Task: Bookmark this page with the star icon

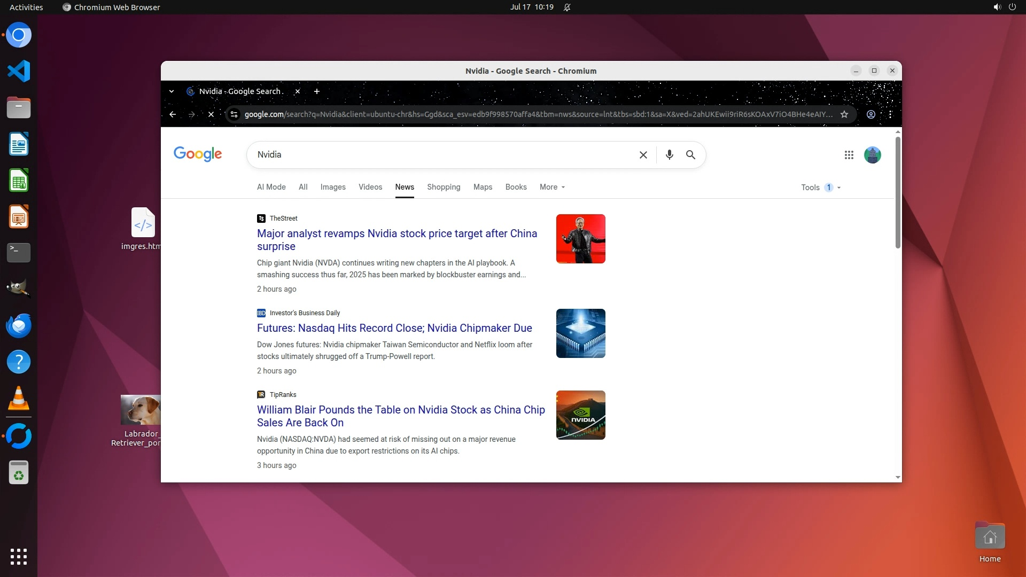Action: 844,114
